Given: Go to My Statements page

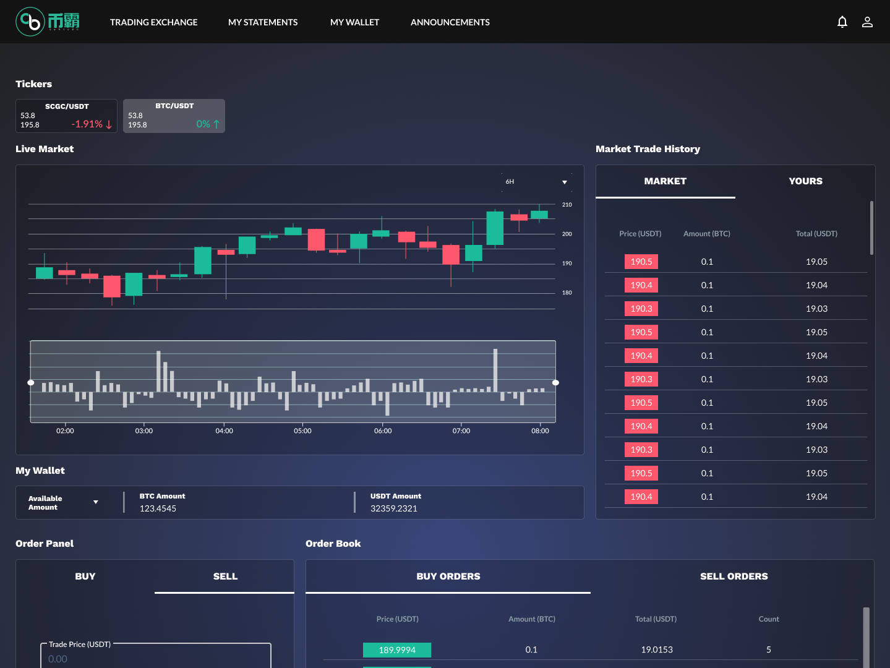Looking at the screenshot, I should click(x=263, y=22).
